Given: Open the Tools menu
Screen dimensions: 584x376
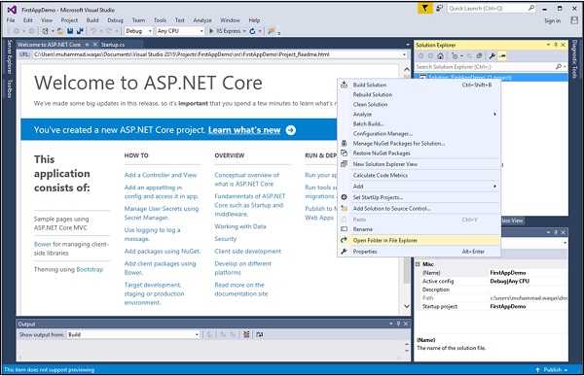Looking at the screenshot, I should pos(161,20).
